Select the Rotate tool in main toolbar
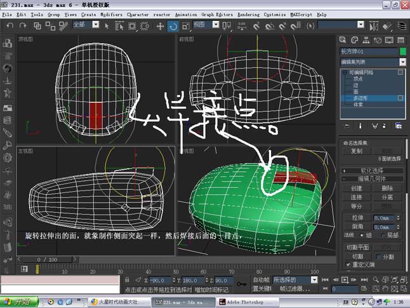This screenshot has width=410, height=308. click(x=173, y=26)
